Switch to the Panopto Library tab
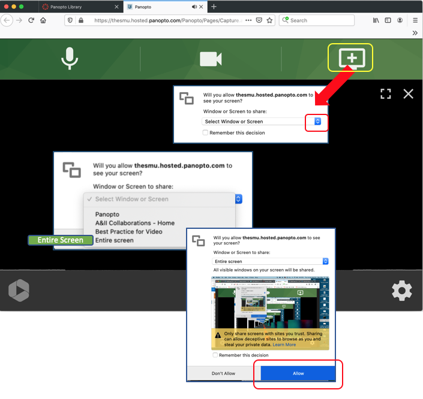The height and width of the screenshot is (399, 423). (x=81, y=7)
